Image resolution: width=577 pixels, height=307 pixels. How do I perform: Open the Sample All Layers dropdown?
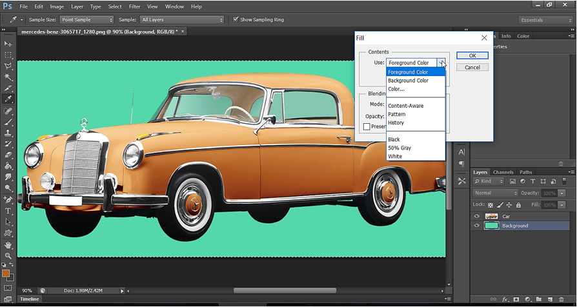coord(182,20)
